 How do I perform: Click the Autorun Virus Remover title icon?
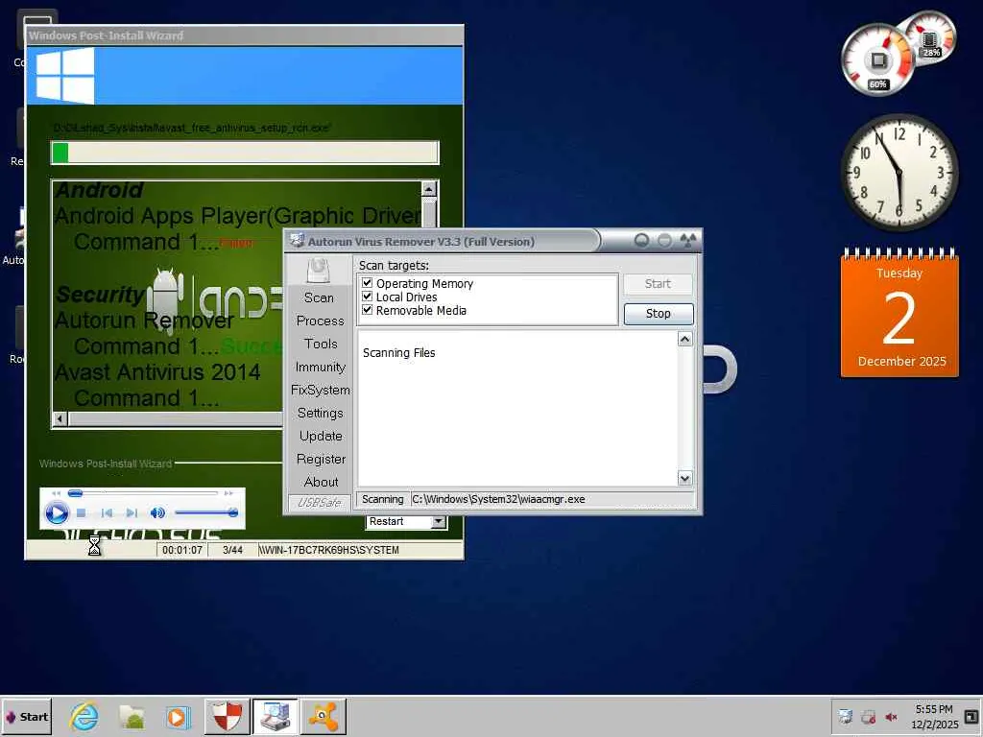click(x=298, y=241)
